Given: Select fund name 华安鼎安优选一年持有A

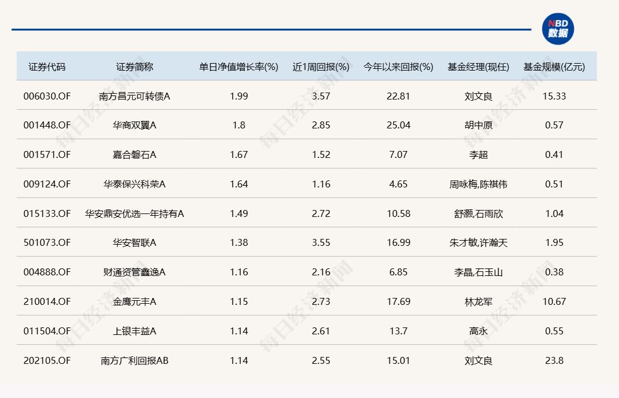Looking at the screenshot, I should point(134,213).
